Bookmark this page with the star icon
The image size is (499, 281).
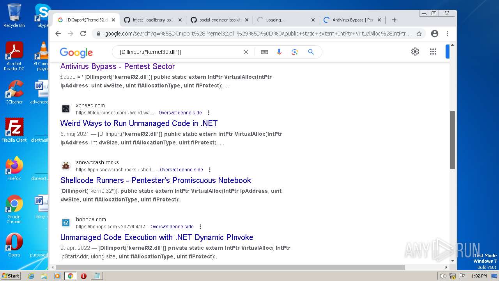(x=419, y=34)
